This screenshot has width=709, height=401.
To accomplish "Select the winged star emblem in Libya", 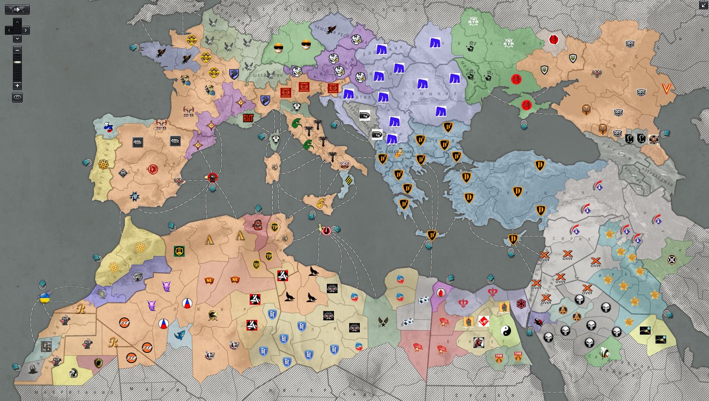I will click(383, 321).
